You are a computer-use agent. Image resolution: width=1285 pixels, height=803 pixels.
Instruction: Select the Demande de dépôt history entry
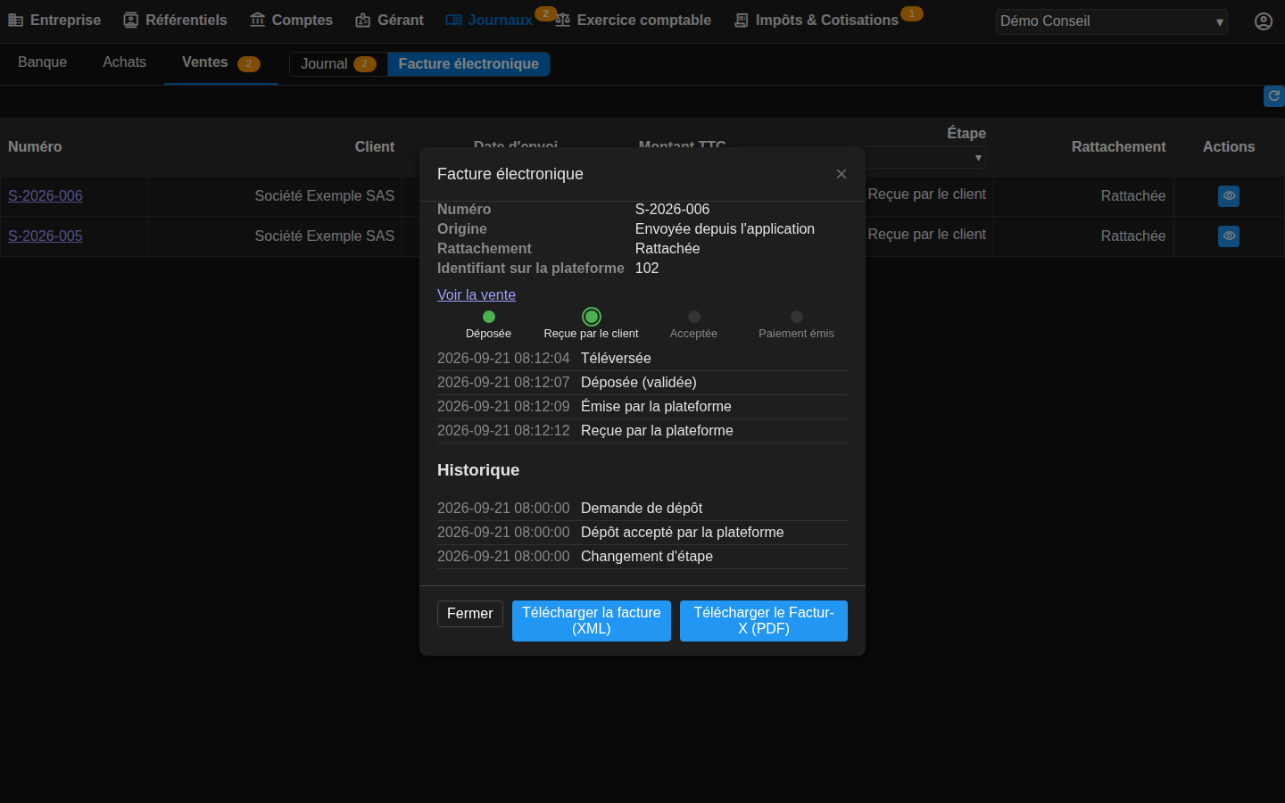pos(642,509)
